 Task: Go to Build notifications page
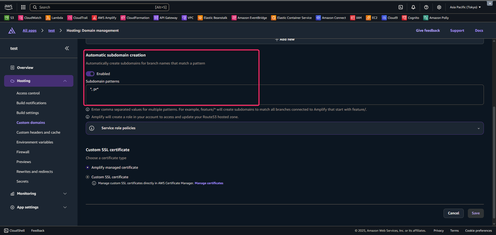click(32, 103)
